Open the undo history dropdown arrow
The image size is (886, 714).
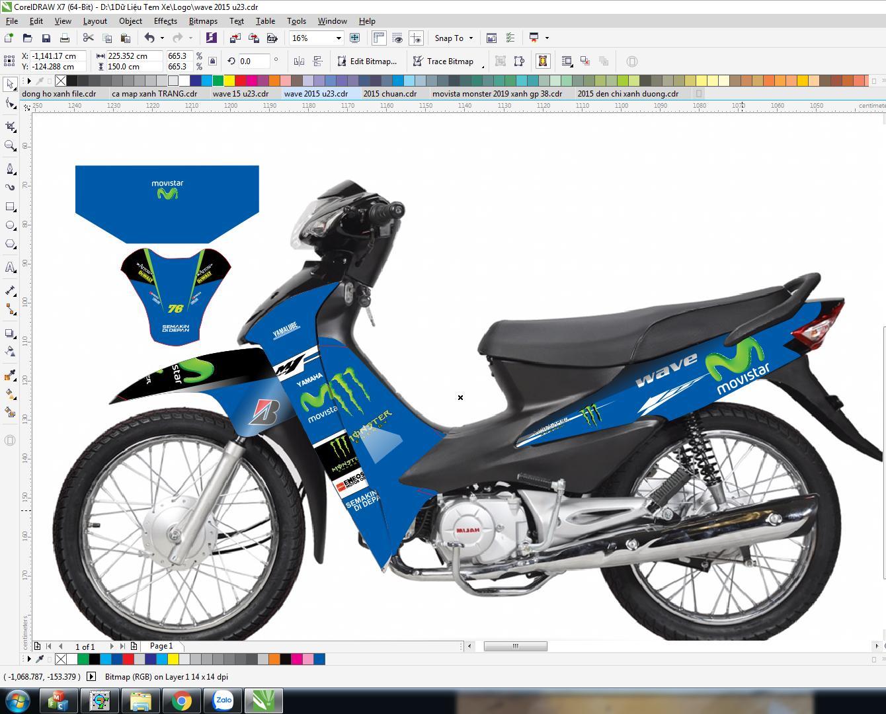162,38
